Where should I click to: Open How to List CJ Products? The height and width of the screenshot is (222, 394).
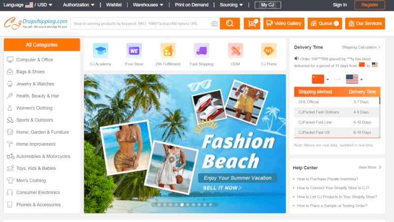coord(337,196)
